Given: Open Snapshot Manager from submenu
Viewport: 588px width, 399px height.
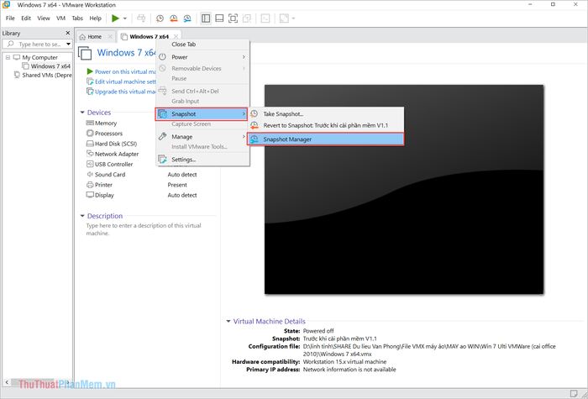Looking at the screenshot, I should click(326, 139).
